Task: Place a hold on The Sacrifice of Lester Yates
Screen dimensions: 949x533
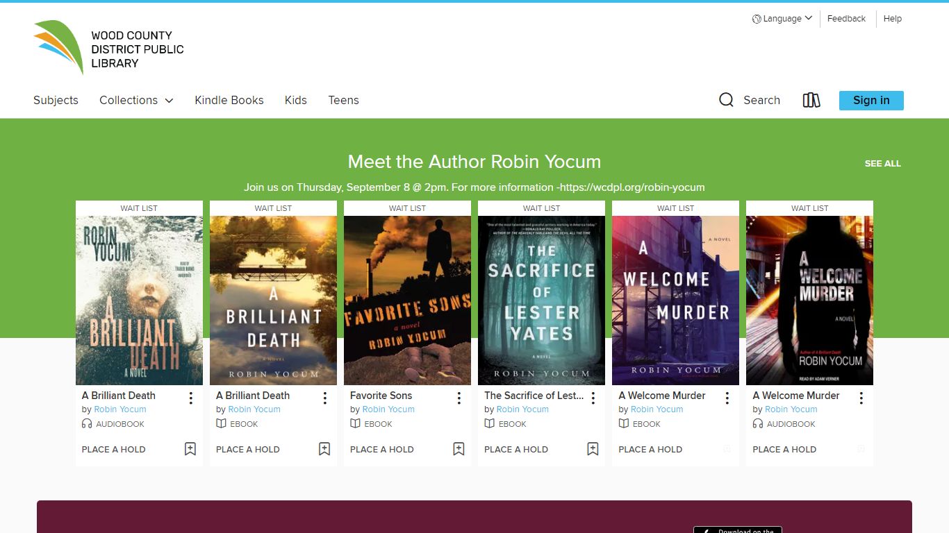Action: click(516, 449)
